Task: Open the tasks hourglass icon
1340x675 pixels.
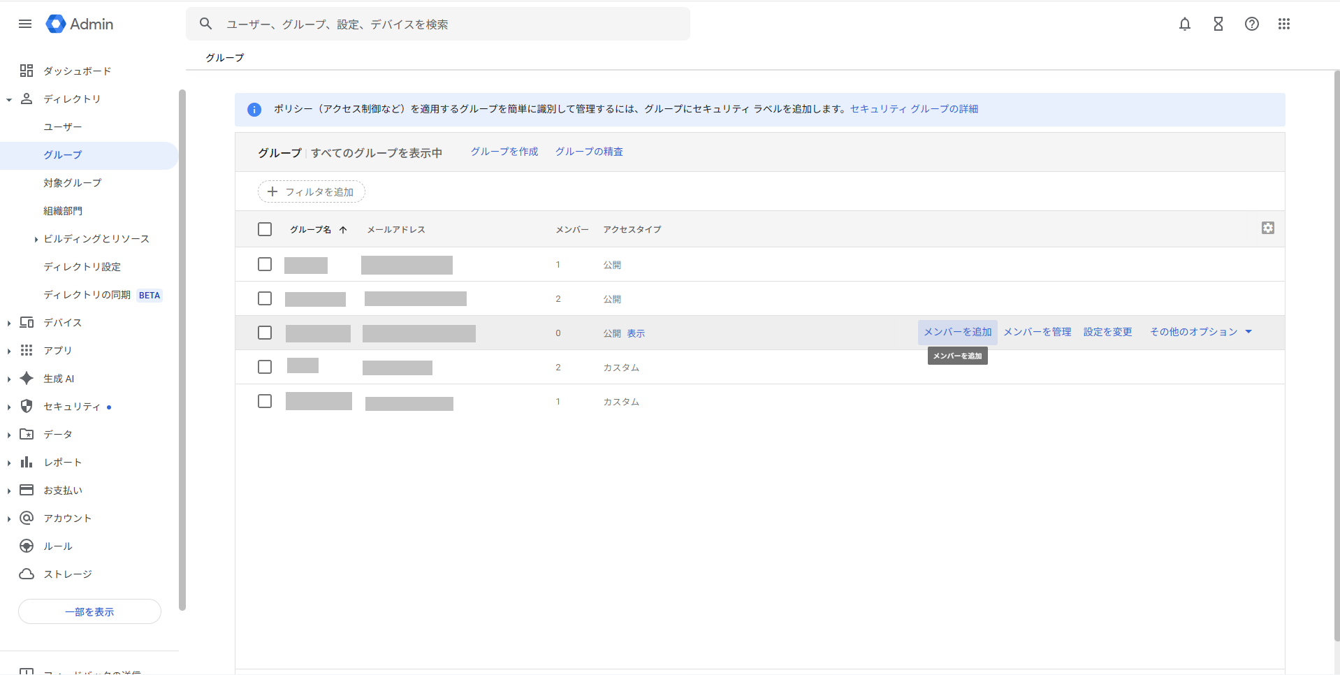Action: click(x=1218, y=24)
